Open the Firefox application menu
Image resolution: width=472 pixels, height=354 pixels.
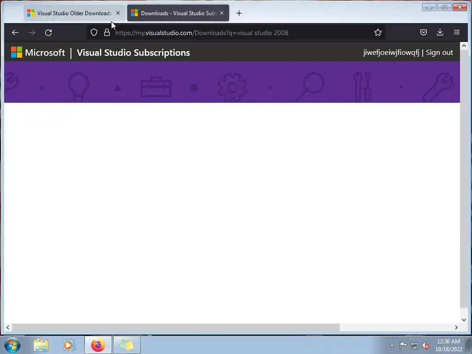[457, 33]
